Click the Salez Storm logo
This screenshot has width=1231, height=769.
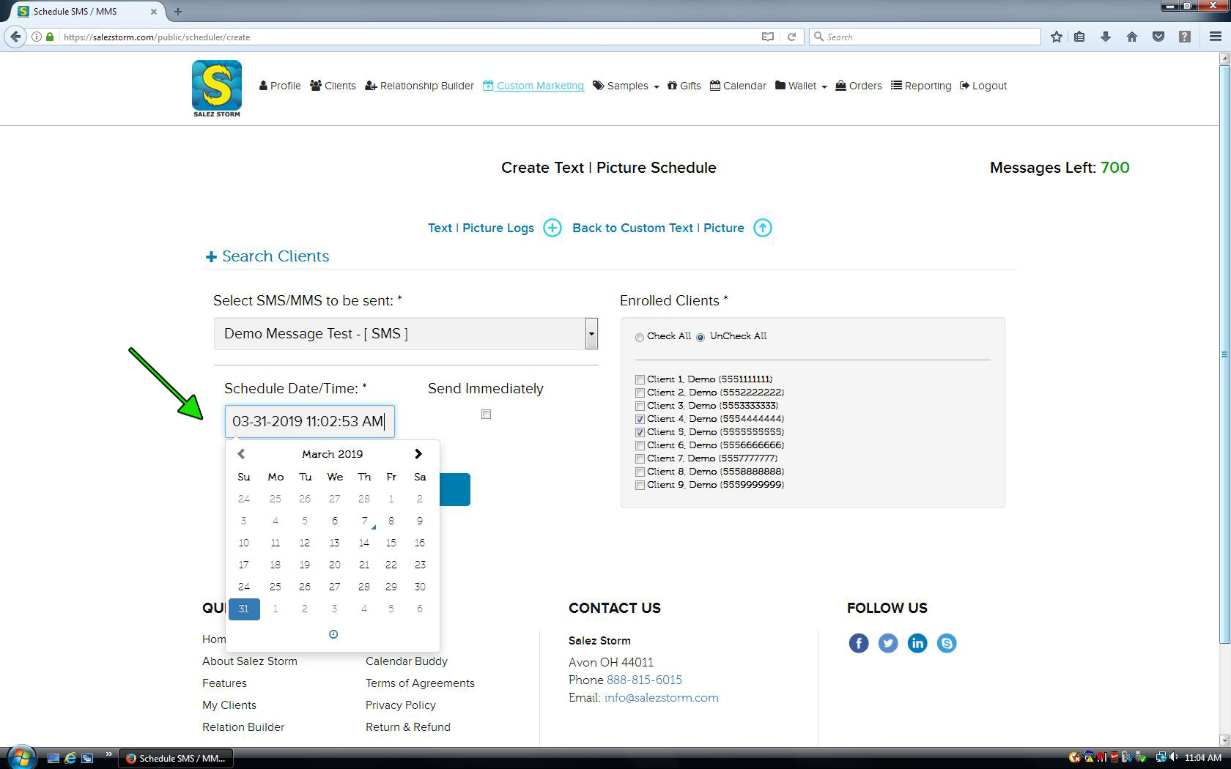pyautogui.click(x=216, y=88)
